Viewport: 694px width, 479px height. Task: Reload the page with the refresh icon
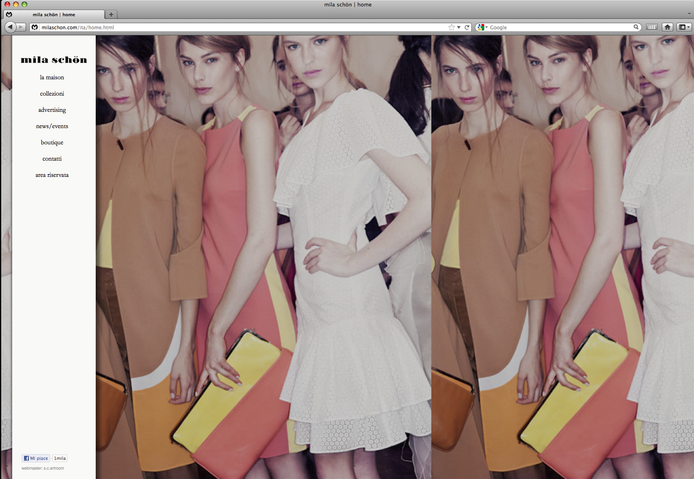[467, 27]
